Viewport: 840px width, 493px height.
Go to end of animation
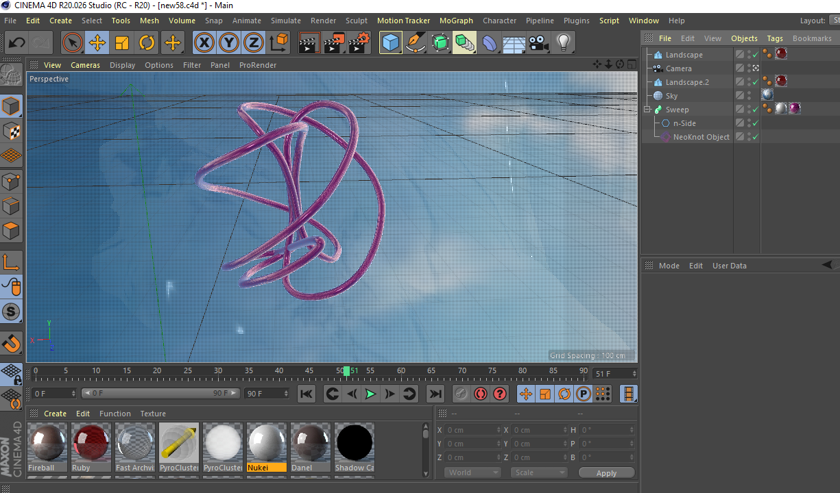click(x=435, y=394)
